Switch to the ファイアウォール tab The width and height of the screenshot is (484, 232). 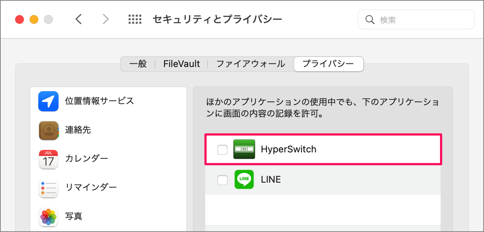250,64
